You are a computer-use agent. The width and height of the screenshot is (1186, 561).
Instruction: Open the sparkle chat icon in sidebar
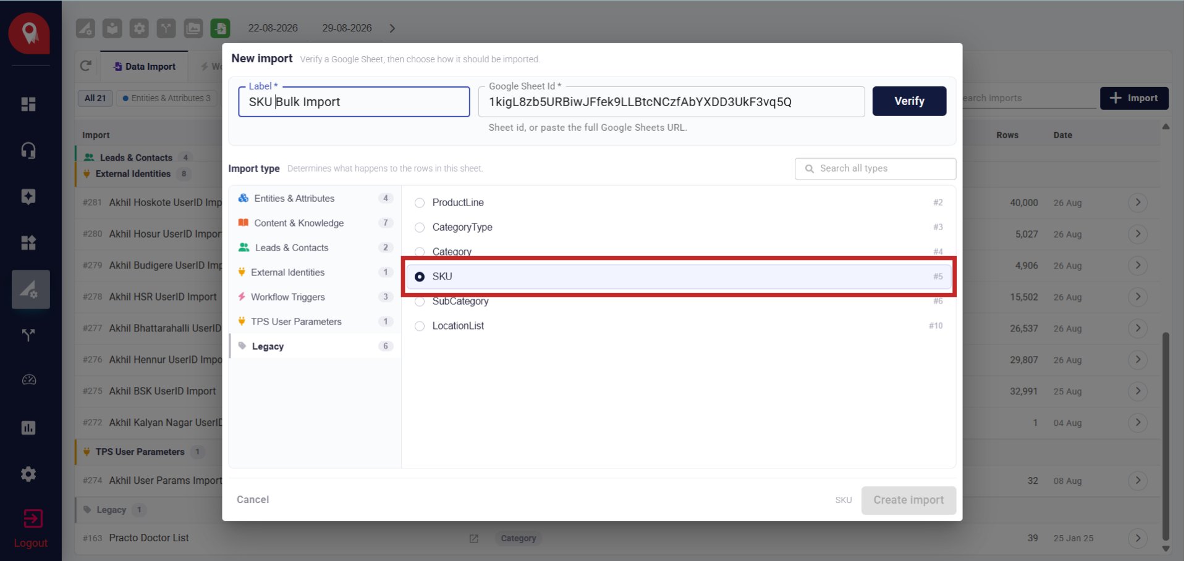tap(28, 196)
